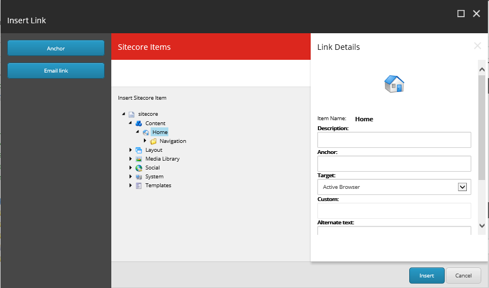
Task: Select the sitecore tree item
Action: (148, 114)
